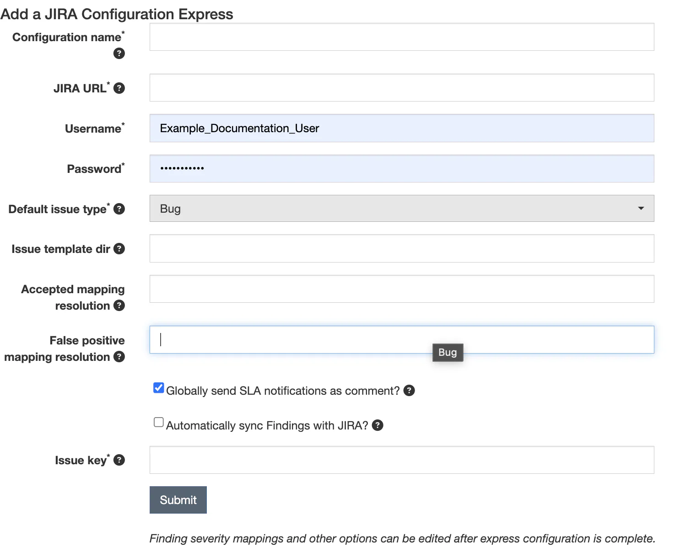This screenshot has height=558, width=680.
Task: Focus the Issue key input box
Action: [x=401, y=460]
